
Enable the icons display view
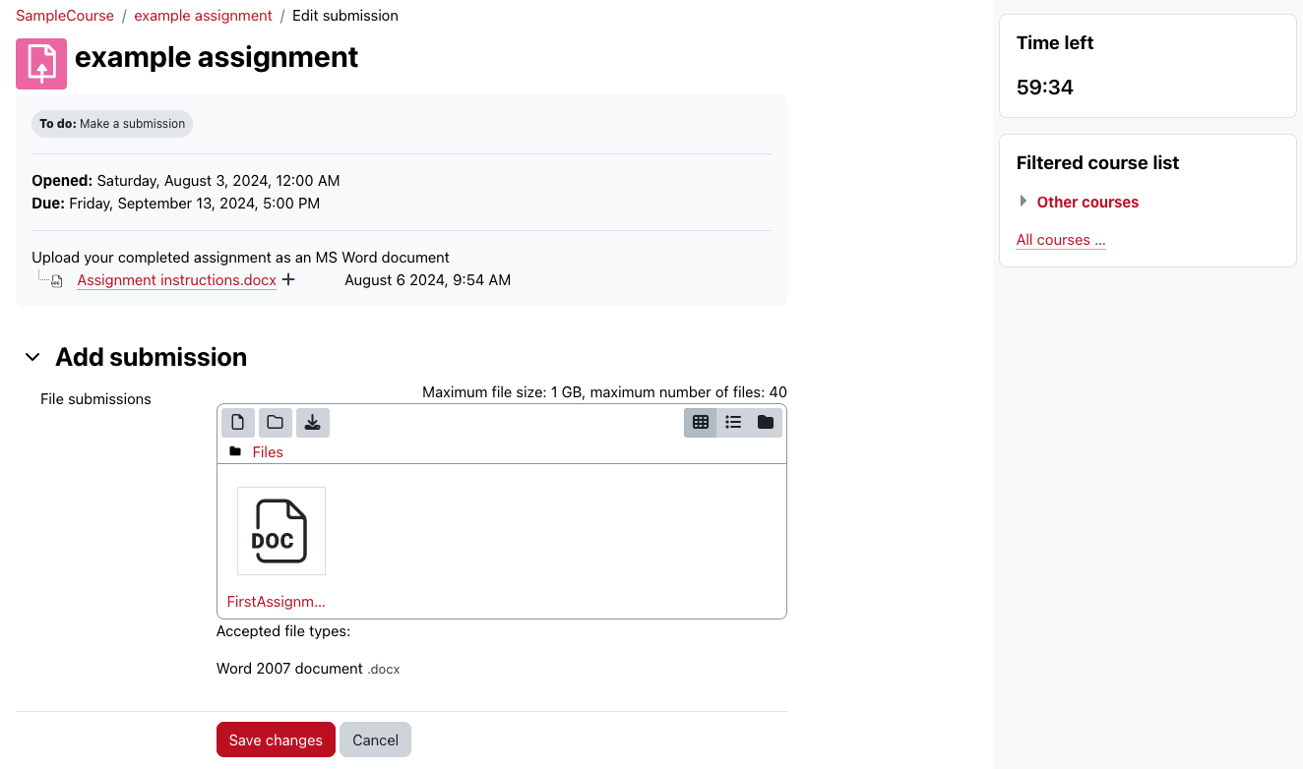pos(701,422)
